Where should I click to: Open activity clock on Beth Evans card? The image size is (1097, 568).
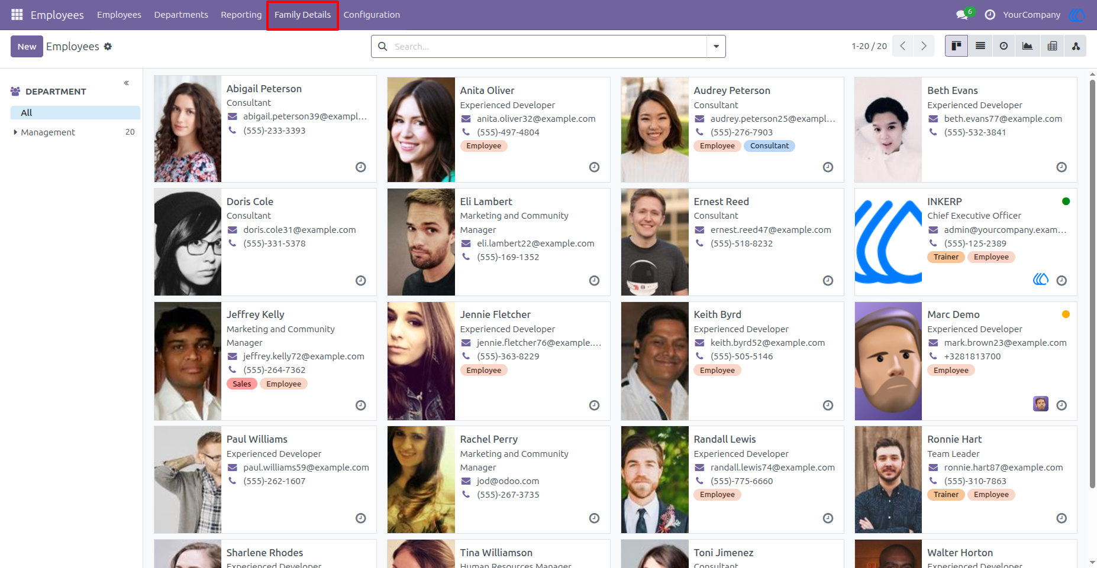point(1062,167)
